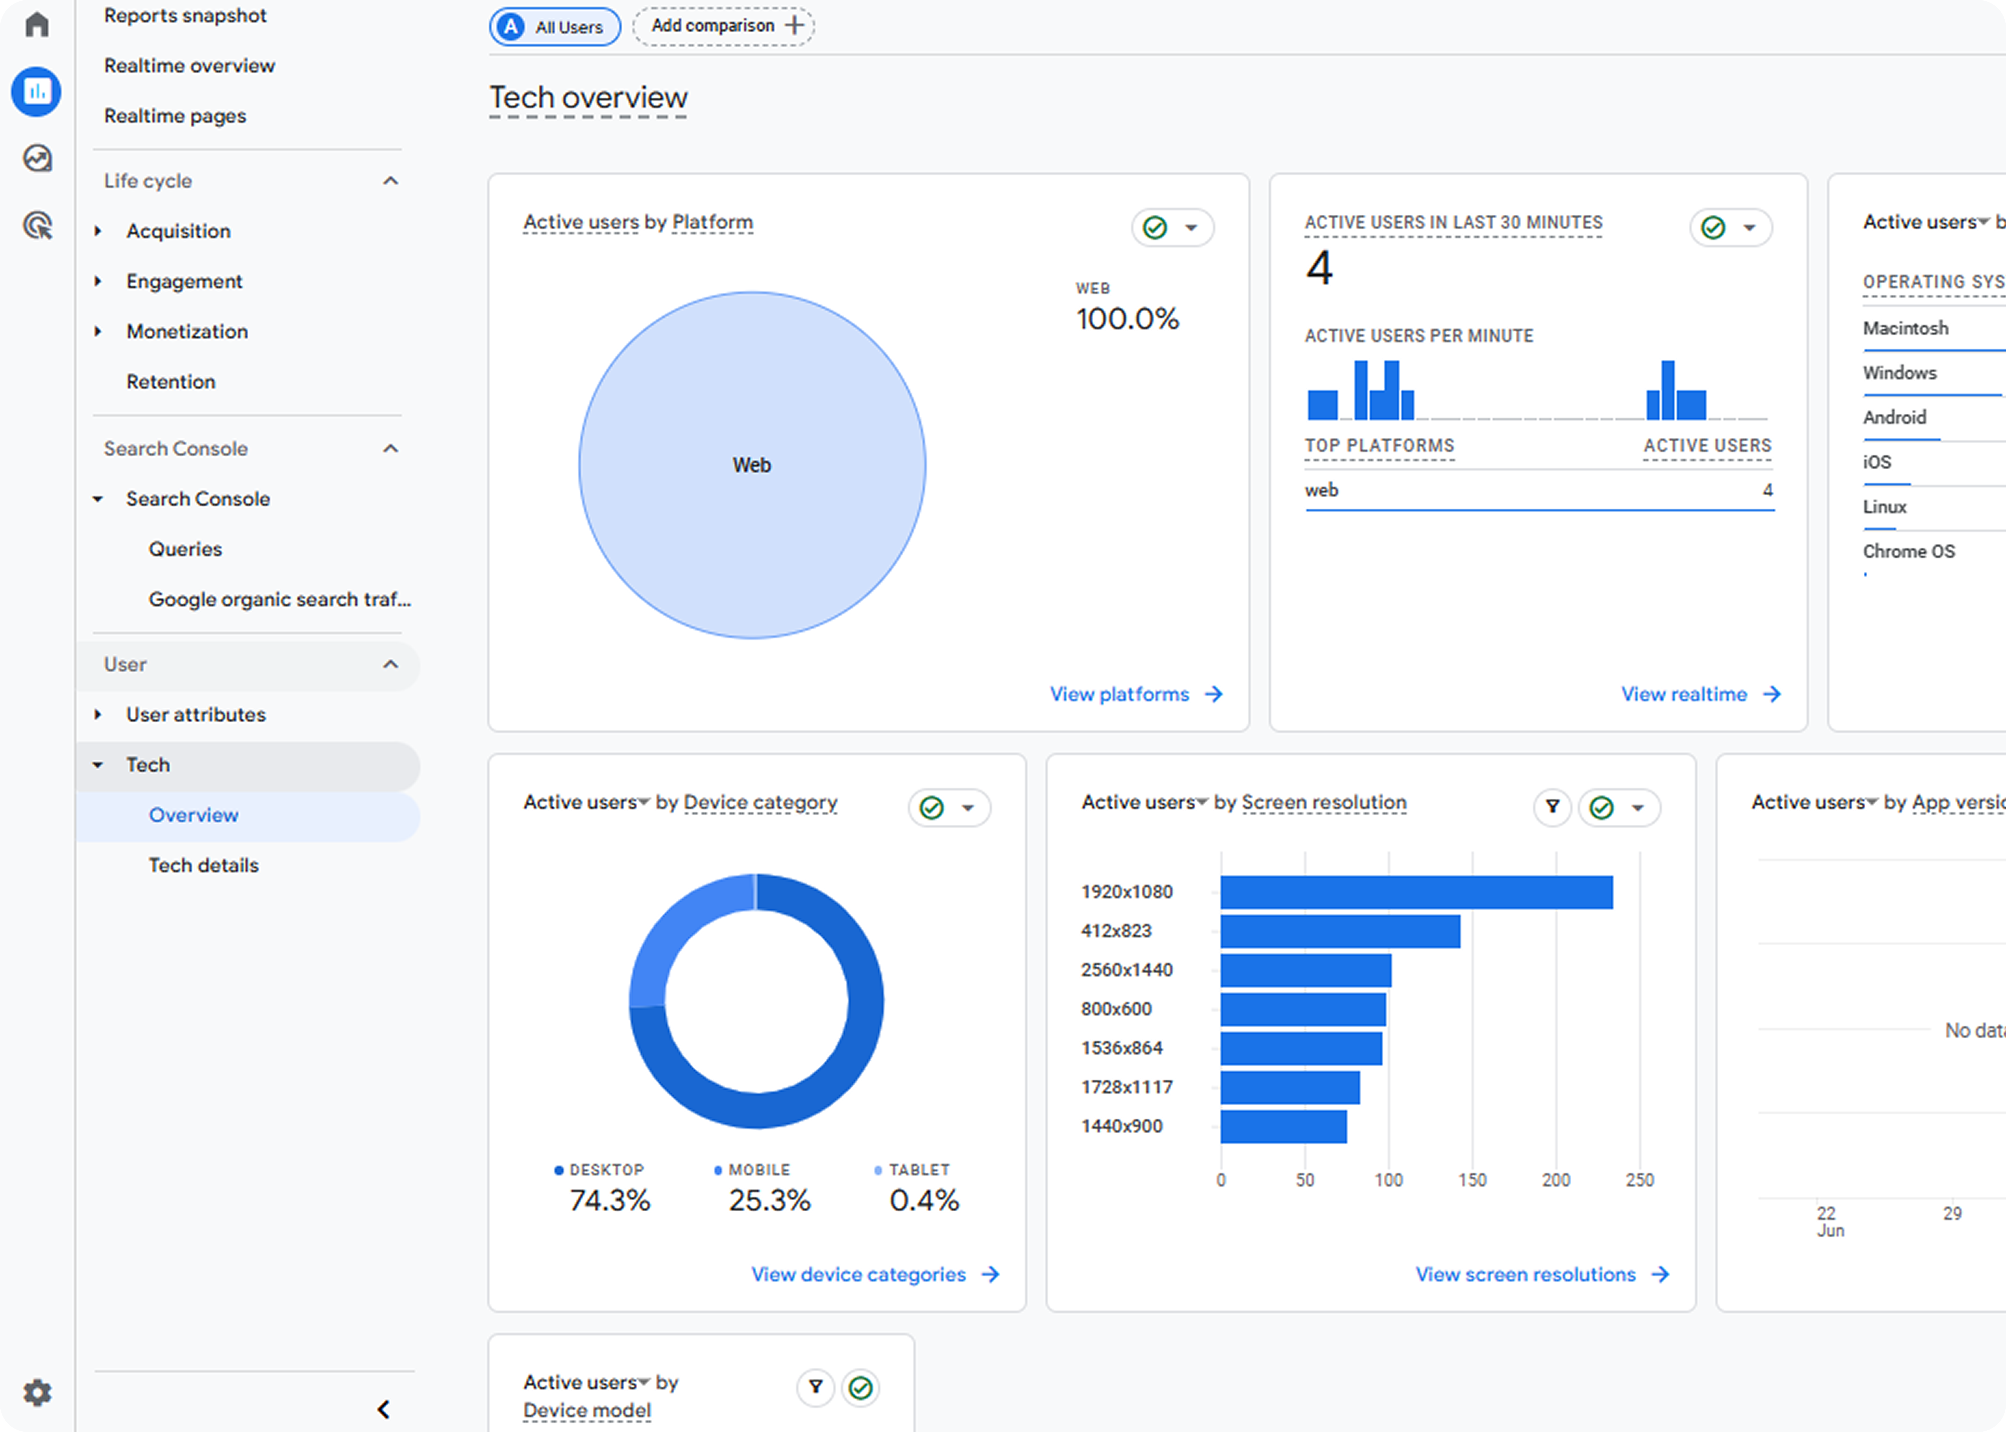
Task: Open Admin settings gear icon
Action: pos(37,1392)
